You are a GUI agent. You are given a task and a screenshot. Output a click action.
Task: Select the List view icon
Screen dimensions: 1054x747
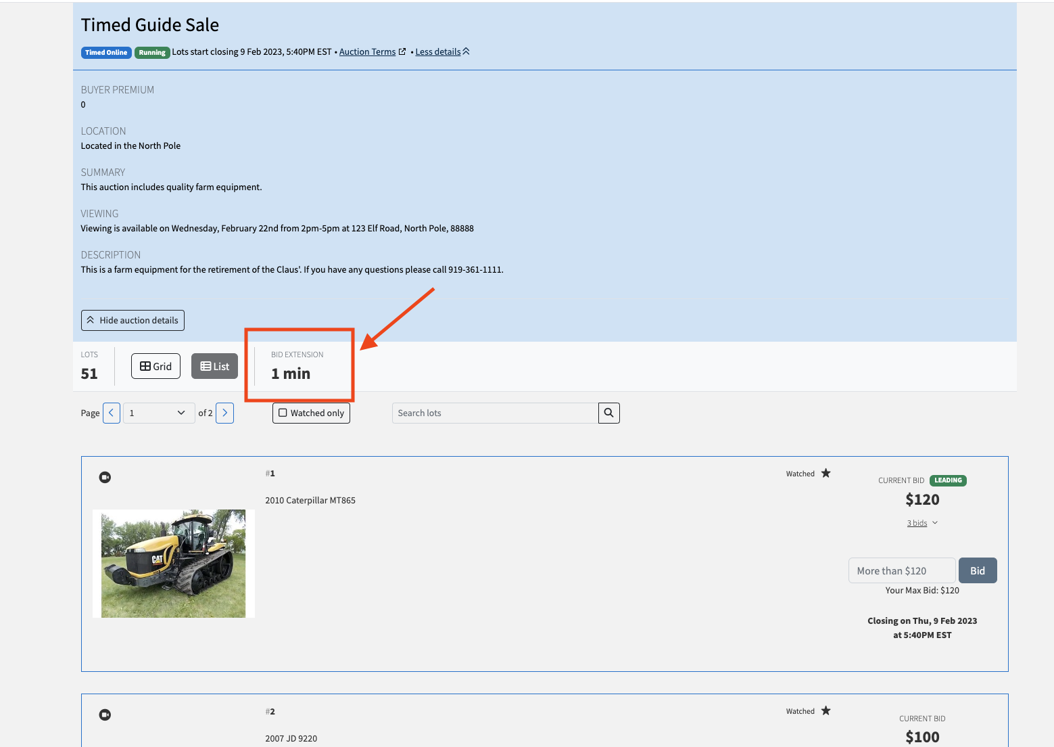pyautogui.click(x=214, y=366)
